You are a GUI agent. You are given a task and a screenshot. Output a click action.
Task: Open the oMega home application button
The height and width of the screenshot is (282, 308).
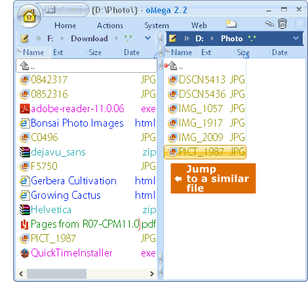[29, 16]
